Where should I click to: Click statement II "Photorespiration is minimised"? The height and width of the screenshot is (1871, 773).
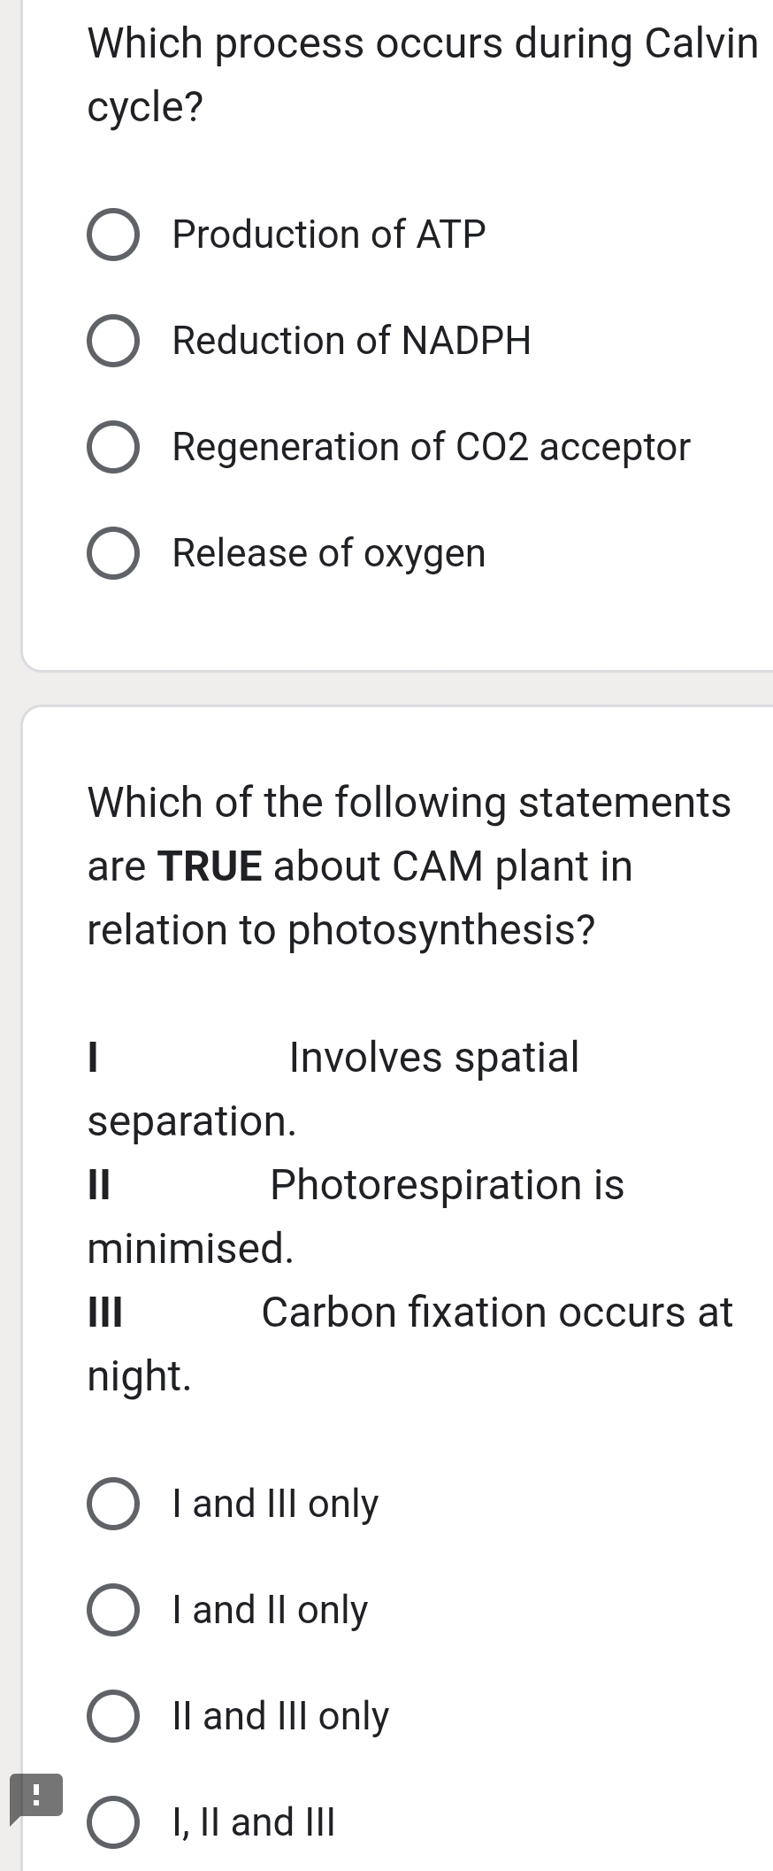354,1217
